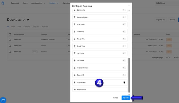Screen dimensions: 179x103
Task: Click the Dockets refresh icon
Action: [24, 20]
